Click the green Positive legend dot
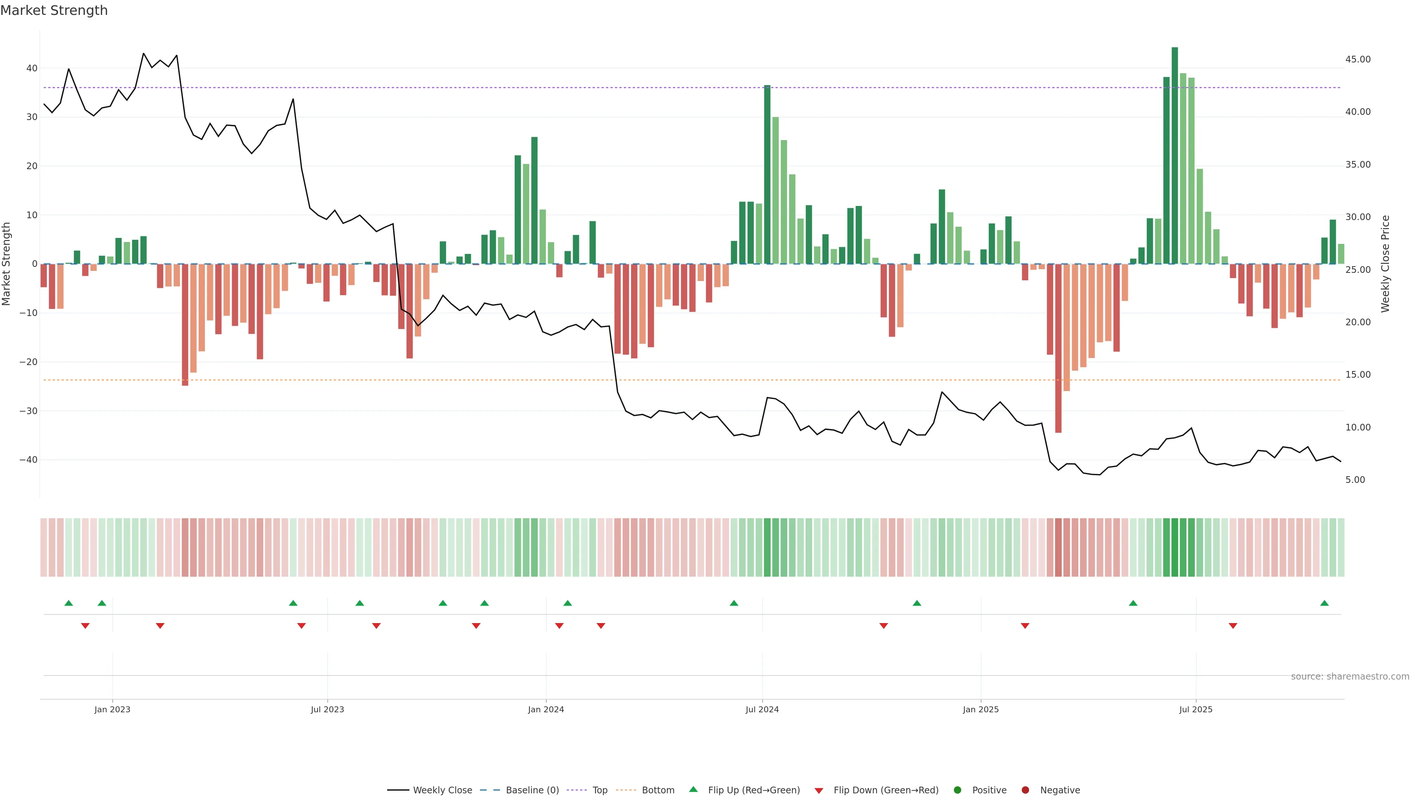 [957, 790]
